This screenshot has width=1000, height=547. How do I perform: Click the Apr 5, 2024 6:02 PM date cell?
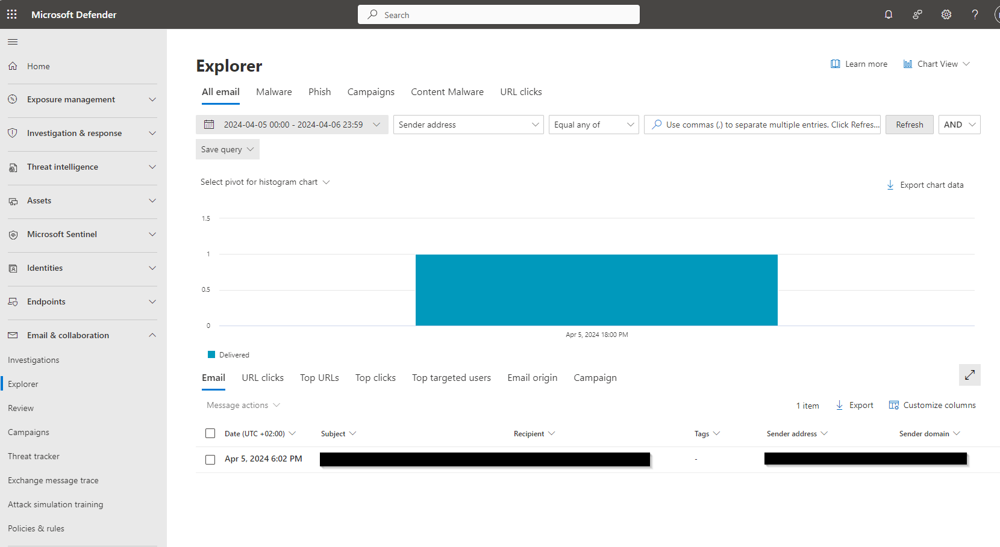(263, 459)
